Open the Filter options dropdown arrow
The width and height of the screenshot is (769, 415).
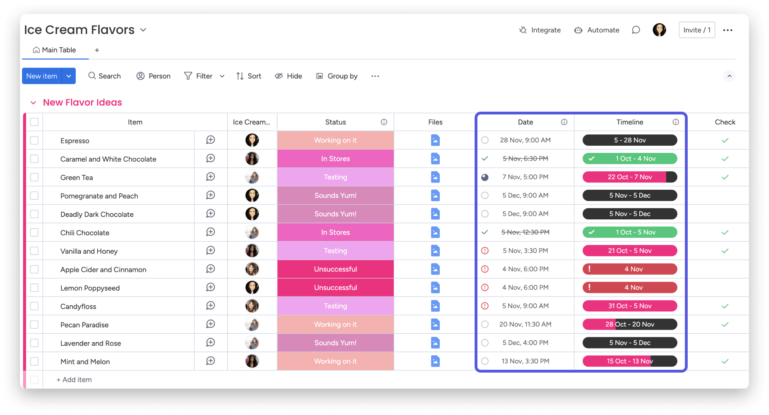click(222, 76)
